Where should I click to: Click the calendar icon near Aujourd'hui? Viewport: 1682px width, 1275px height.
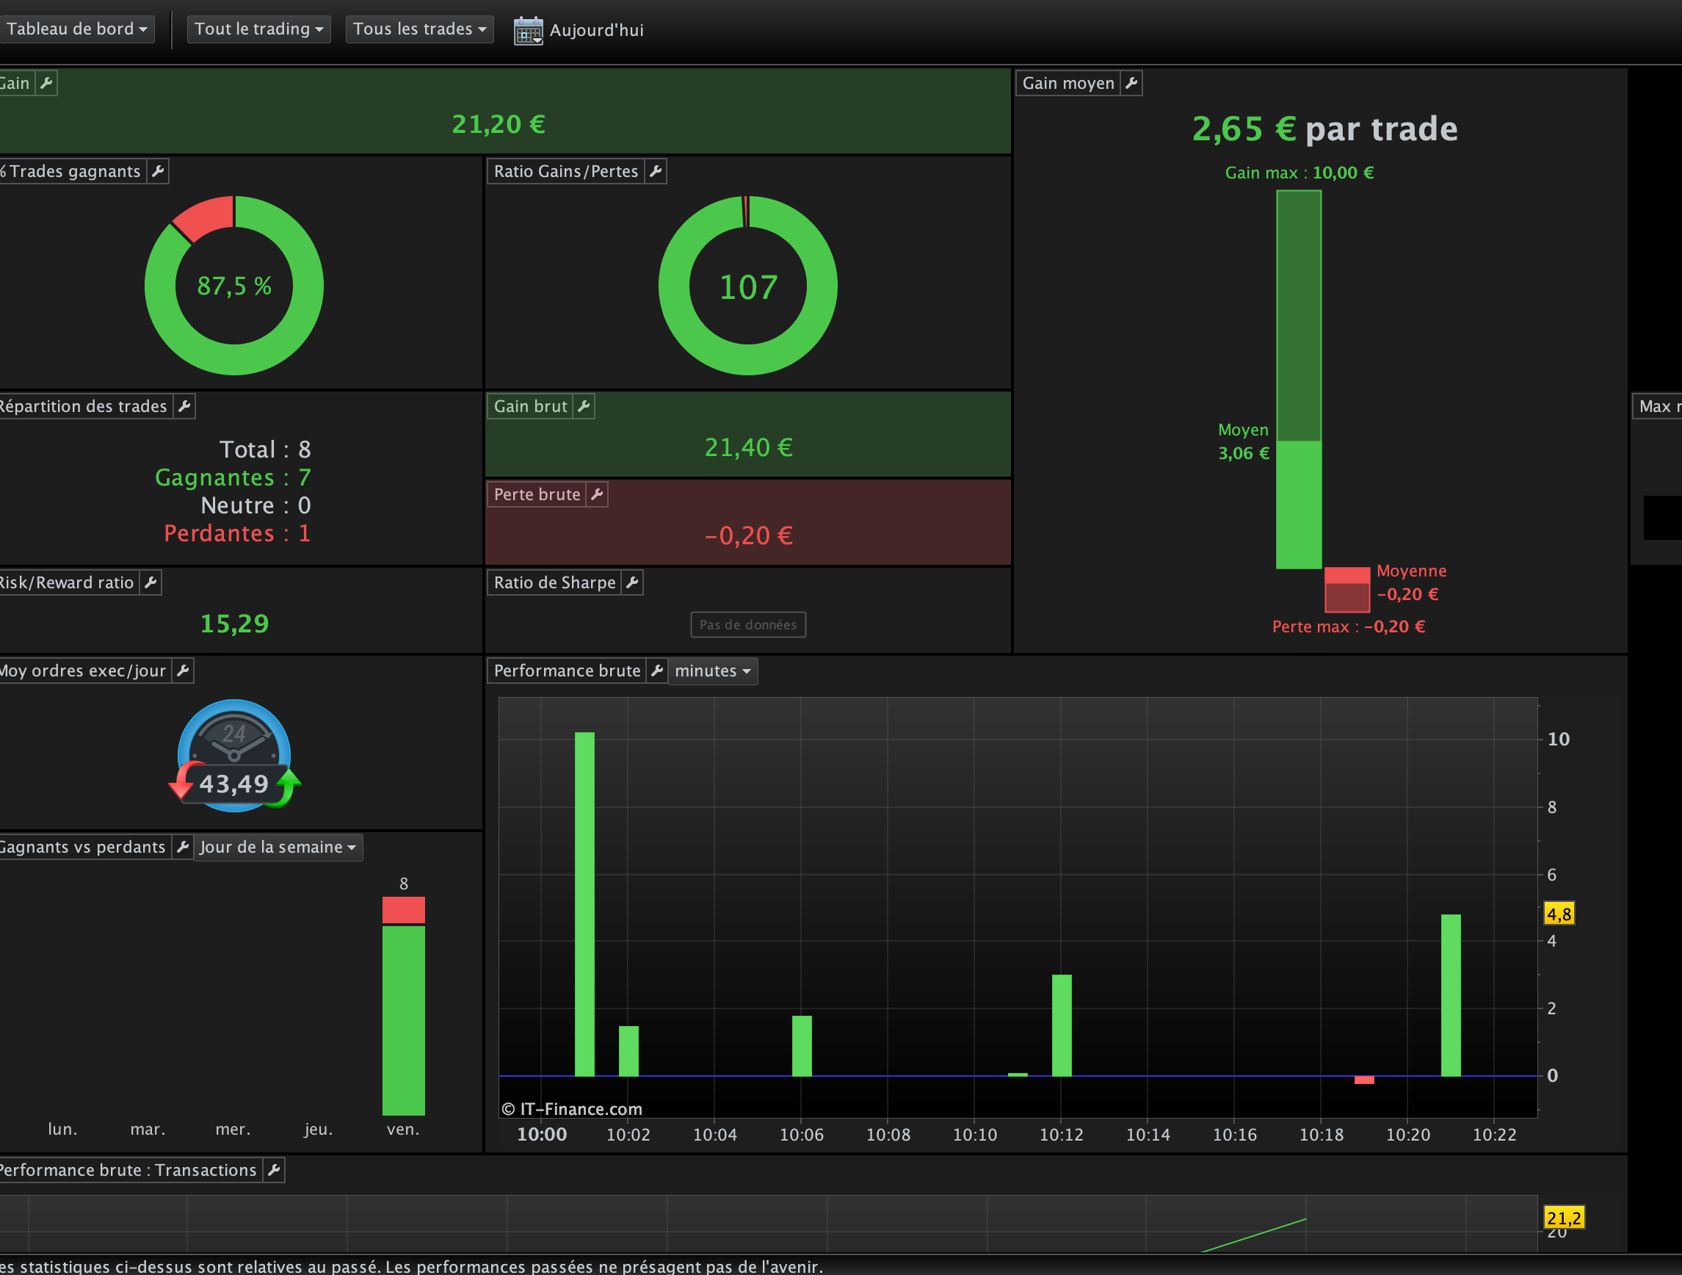pos(528,30)
